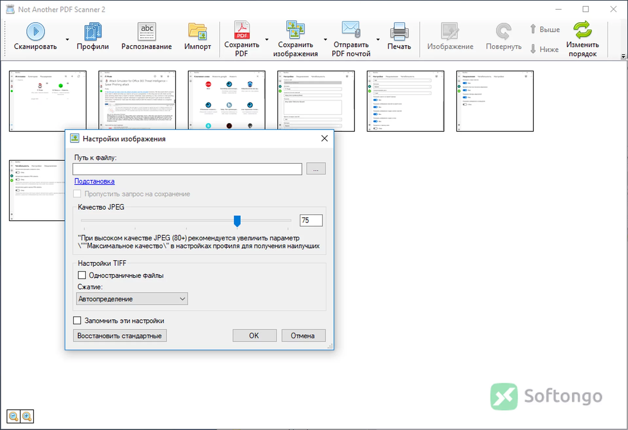628x430 pixels.
Task: Open the Сканировать dropdown arrow
Action: [67, 40]
